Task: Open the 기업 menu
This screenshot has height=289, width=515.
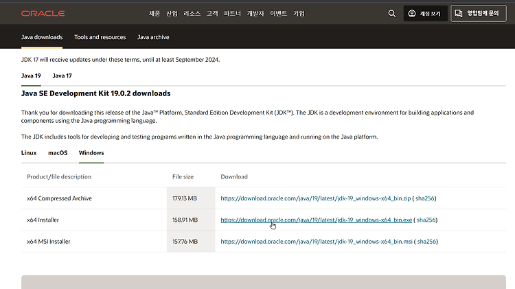Action: pos(299,14)
